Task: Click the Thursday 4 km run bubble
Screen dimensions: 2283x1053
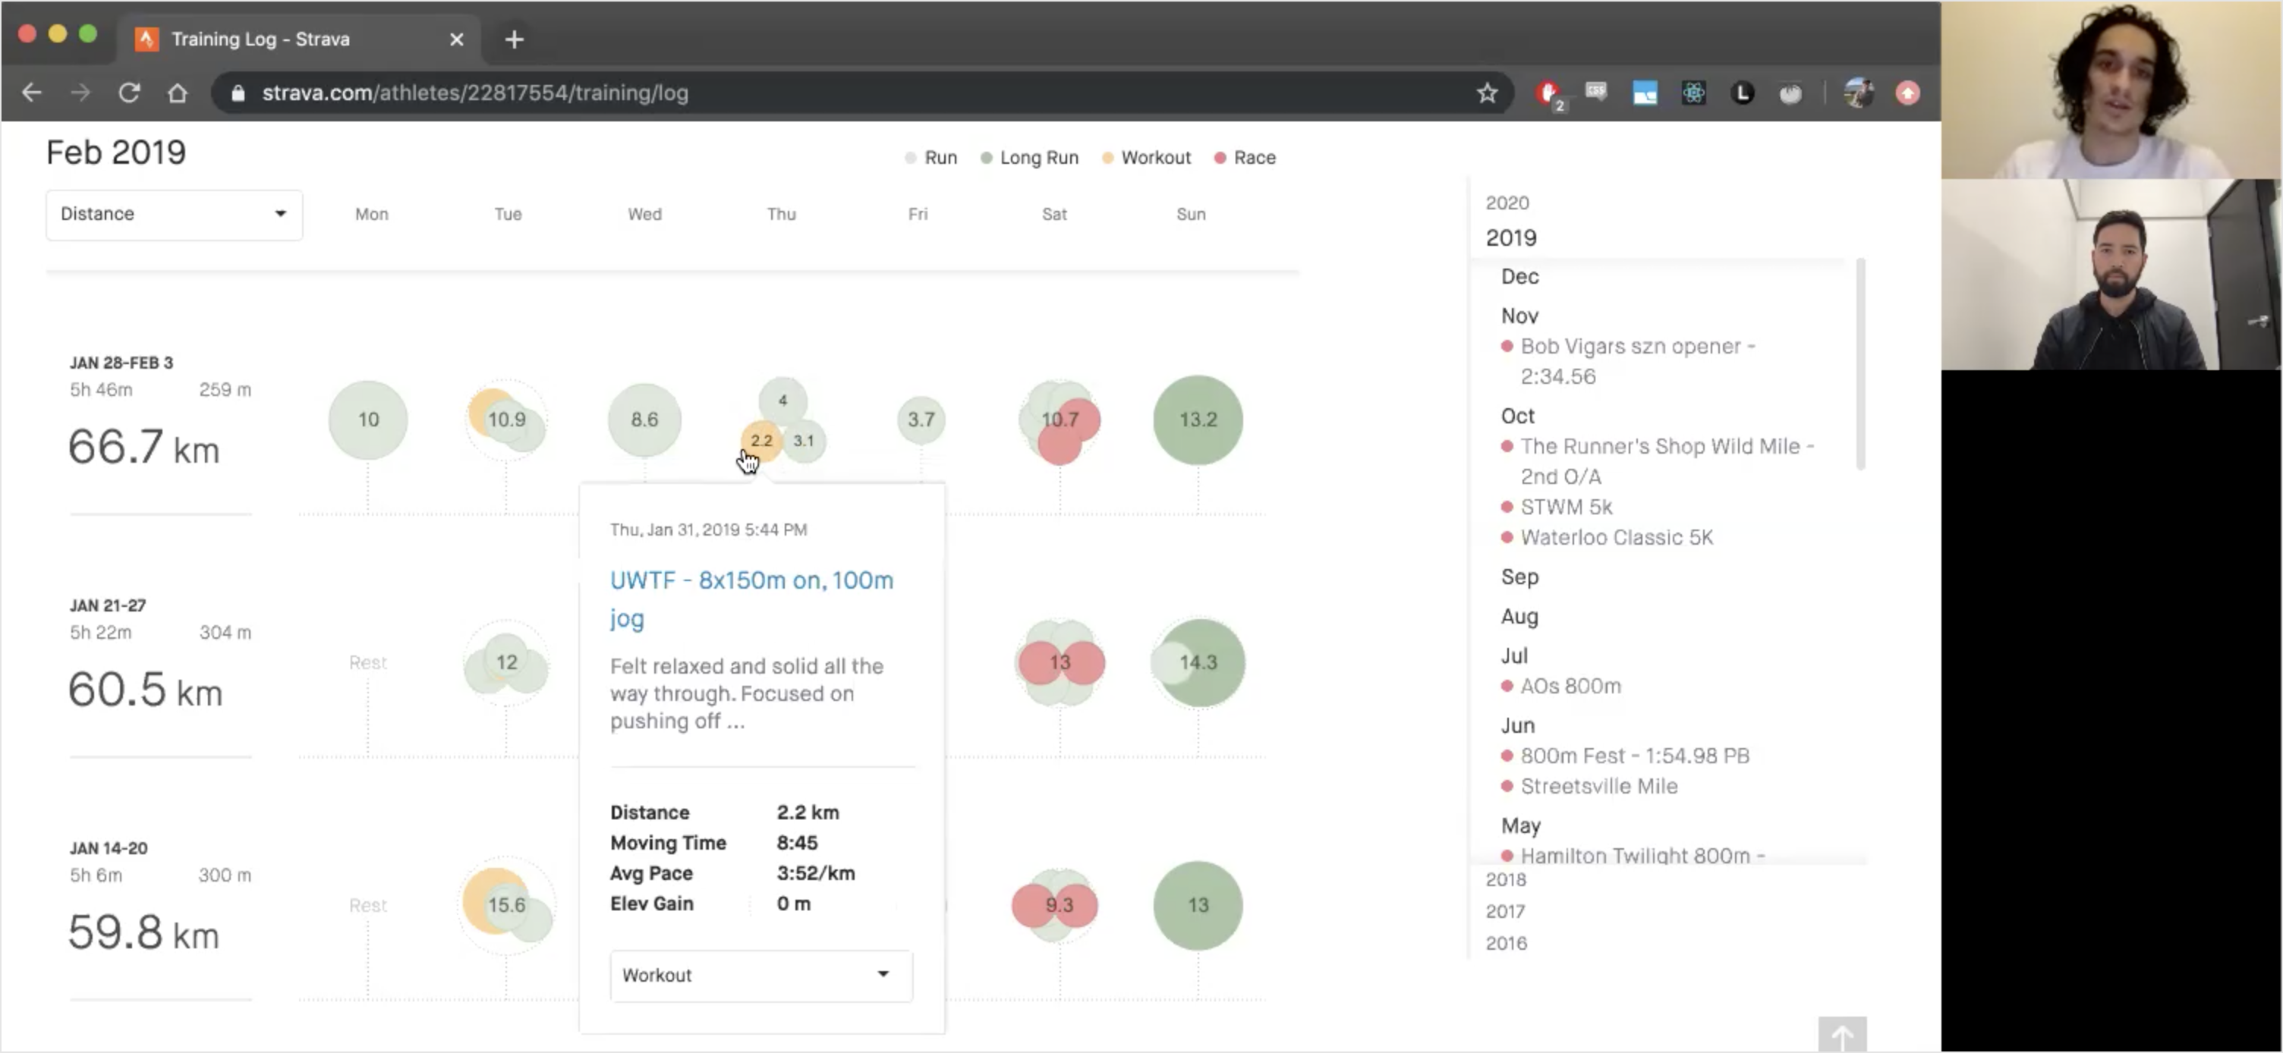Action: click(x=783, y=401)
